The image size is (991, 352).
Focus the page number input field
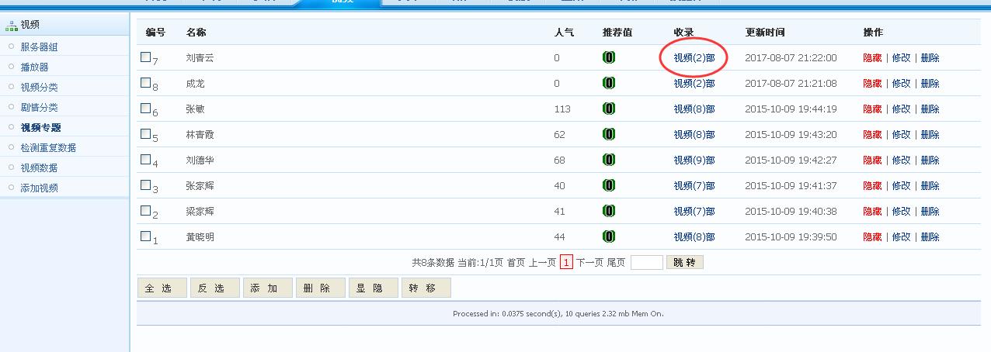coord(646,263)
